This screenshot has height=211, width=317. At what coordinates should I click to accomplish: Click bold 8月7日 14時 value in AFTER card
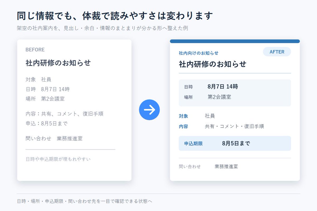(x=223, y=87)
